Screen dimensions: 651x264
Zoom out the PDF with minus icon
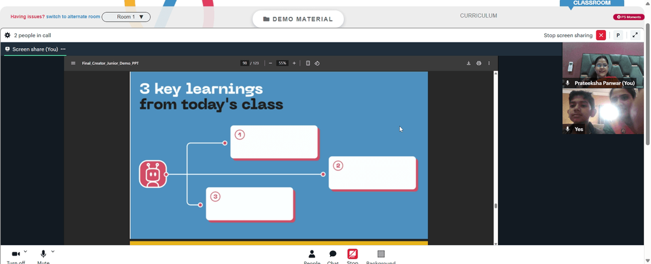click(270, 63)
